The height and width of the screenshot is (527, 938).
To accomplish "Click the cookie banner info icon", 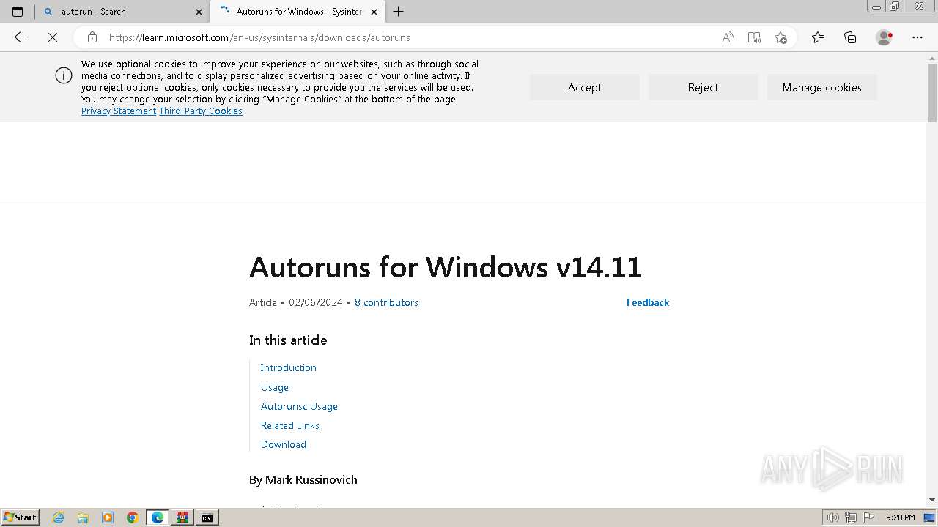I will tap(64, 75).
